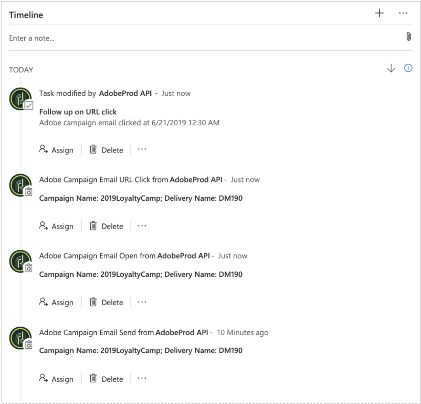Image resolution: width=421 pixels, height=404 pixels.
Task: Mark the Follow up task complete checkbox
Action: point(29,106)
